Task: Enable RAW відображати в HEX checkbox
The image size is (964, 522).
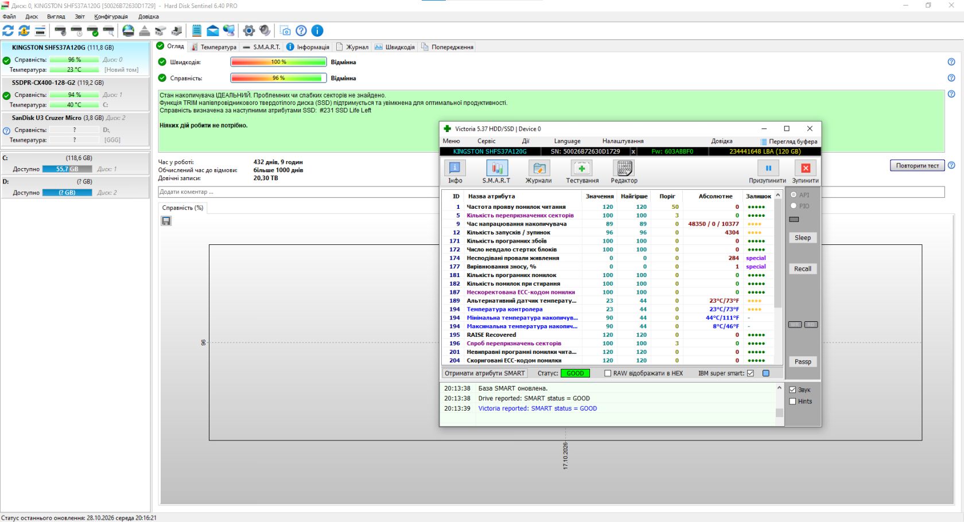Action: click(608, 373)
